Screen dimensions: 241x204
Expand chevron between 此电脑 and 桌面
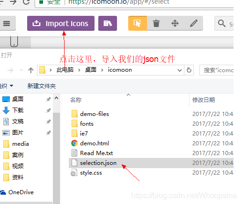[x=79, y=70]
